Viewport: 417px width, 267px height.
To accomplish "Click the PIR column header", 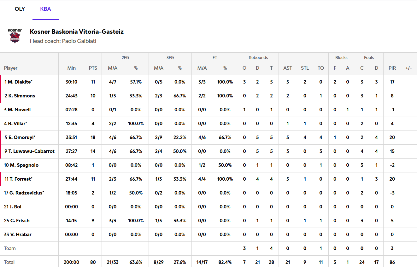I will click(x=392, y=68).
